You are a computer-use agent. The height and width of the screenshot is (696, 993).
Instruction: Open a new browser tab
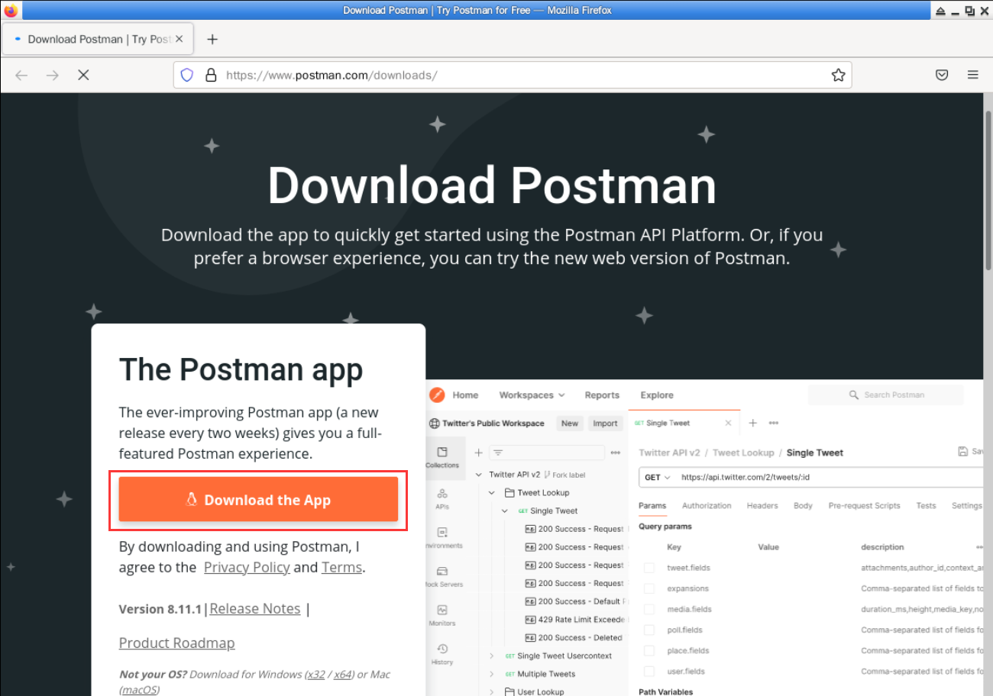(x=212, y=39)
